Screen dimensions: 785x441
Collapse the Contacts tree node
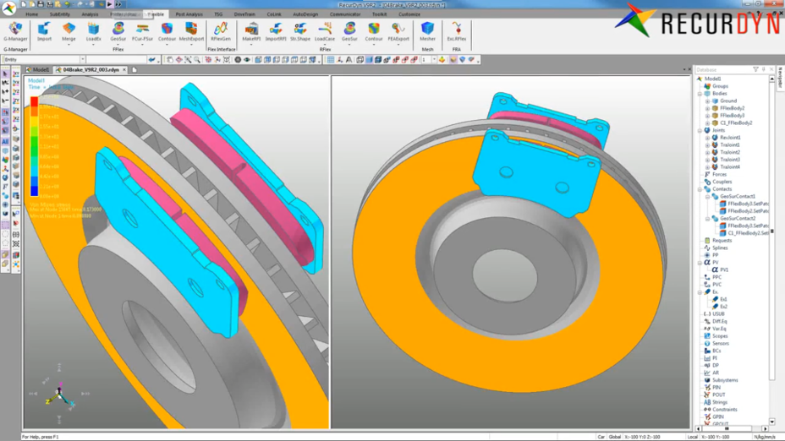[700, 189]
